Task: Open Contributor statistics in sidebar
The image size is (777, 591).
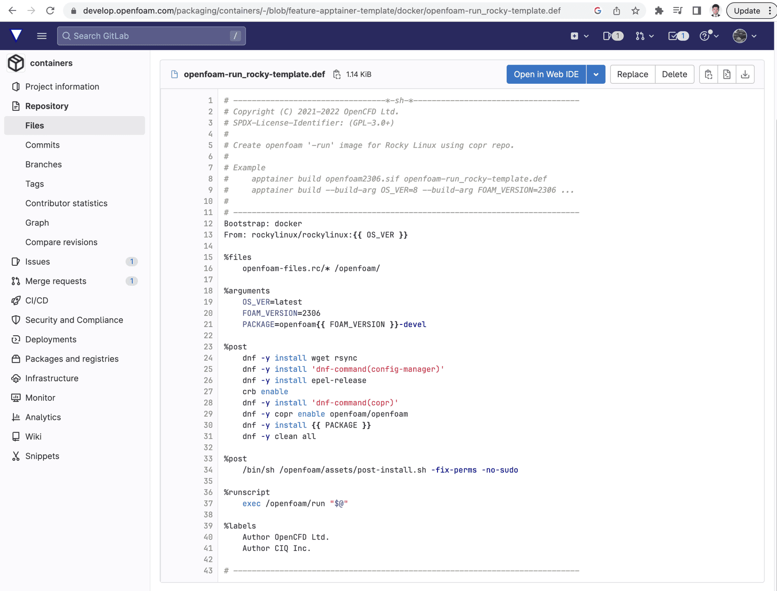Action: click(66, 203)
